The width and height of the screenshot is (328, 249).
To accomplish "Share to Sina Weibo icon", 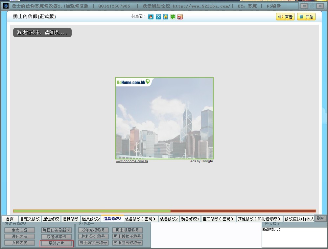I will coord(180,17).
